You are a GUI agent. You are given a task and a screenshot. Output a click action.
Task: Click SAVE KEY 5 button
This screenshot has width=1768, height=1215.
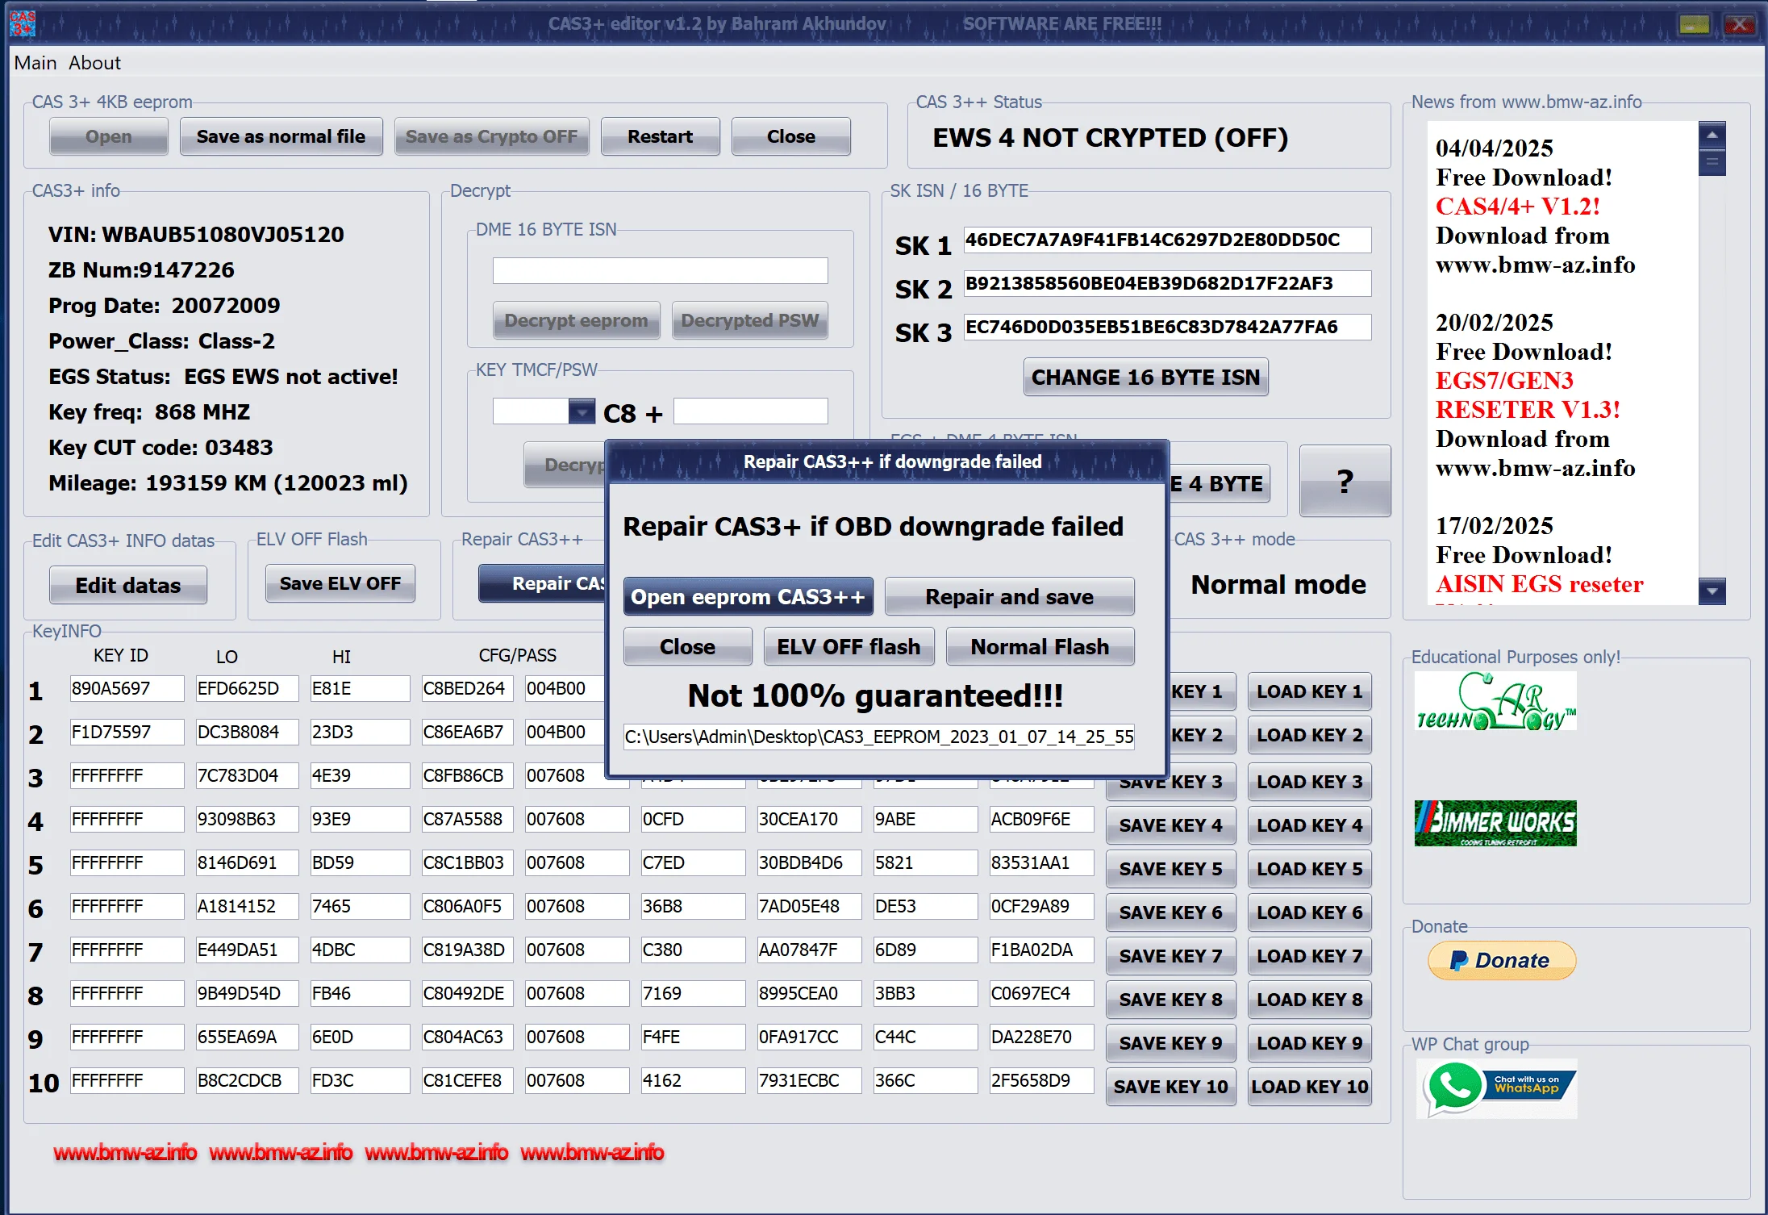(x=1170, y=869)
